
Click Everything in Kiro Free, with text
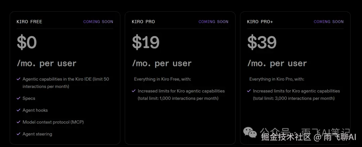pyautogui.click(x=163, y=79)
